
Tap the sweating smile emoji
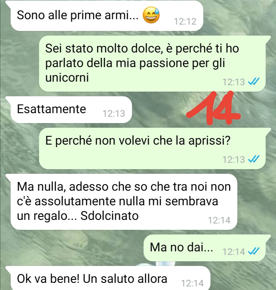(151, 15)
